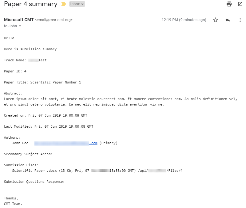The width and height of the screenshot is (246, 208).
Task: Click the subject line 'Paper 4 summary'
Action: (x=29, y=4)
